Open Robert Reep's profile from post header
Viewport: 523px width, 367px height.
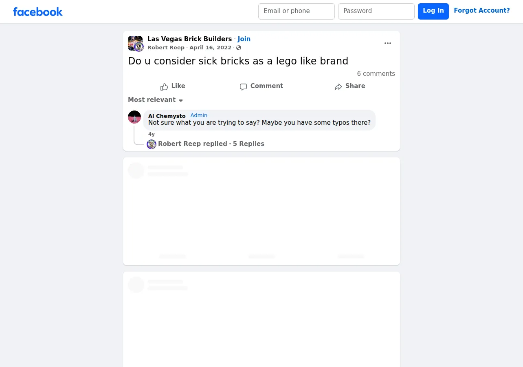tap(166, 48)
